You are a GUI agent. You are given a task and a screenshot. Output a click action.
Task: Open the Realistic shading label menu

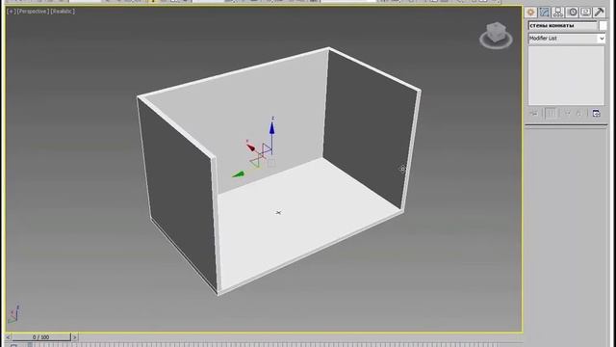click(x=63, y=12)
